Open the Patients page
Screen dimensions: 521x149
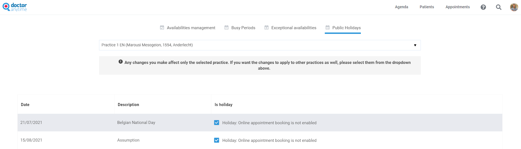pyautogui.click(x=427, y=7)
